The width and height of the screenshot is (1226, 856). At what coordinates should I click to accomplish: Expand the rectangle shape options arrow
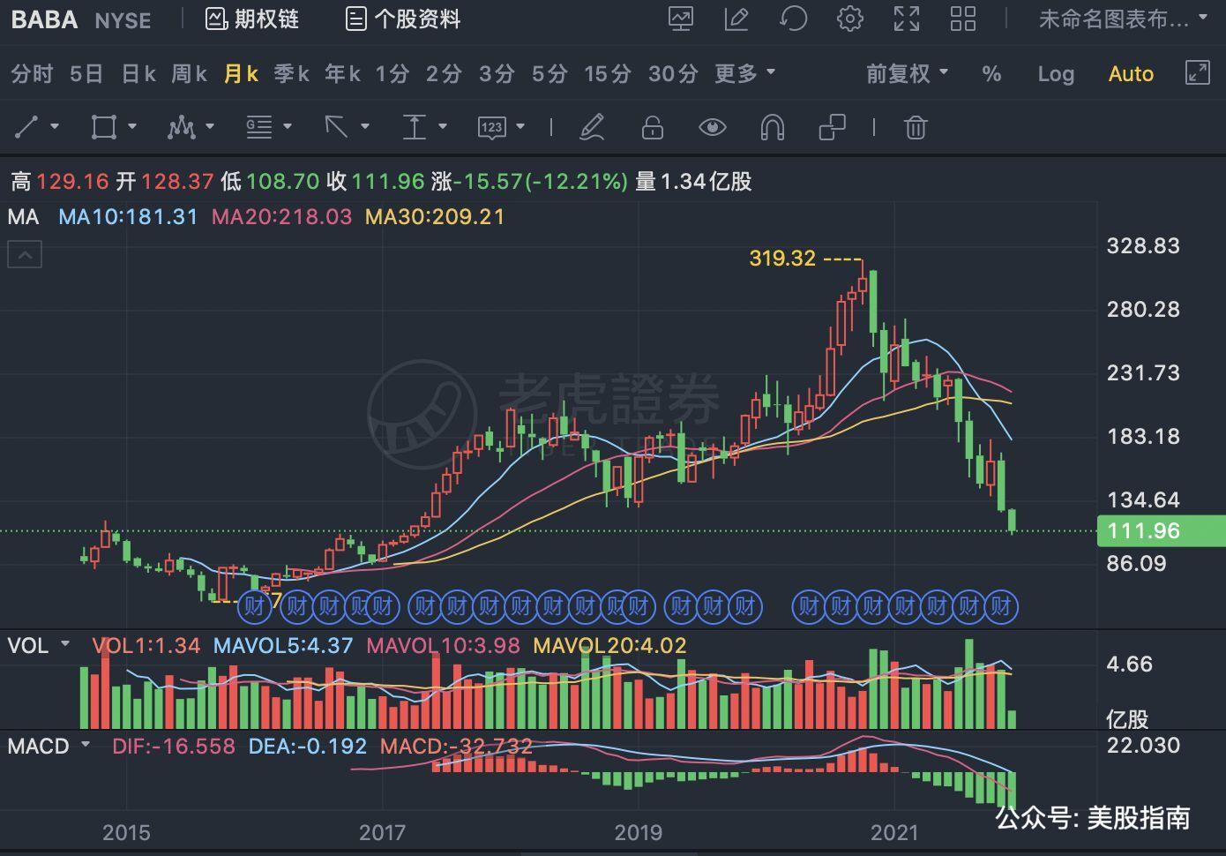point(132,127)
